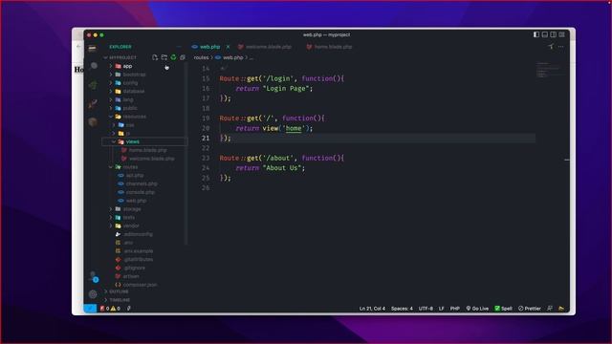
Task: Collapse all folders in Explorer
Action: (x=183, y=57)
